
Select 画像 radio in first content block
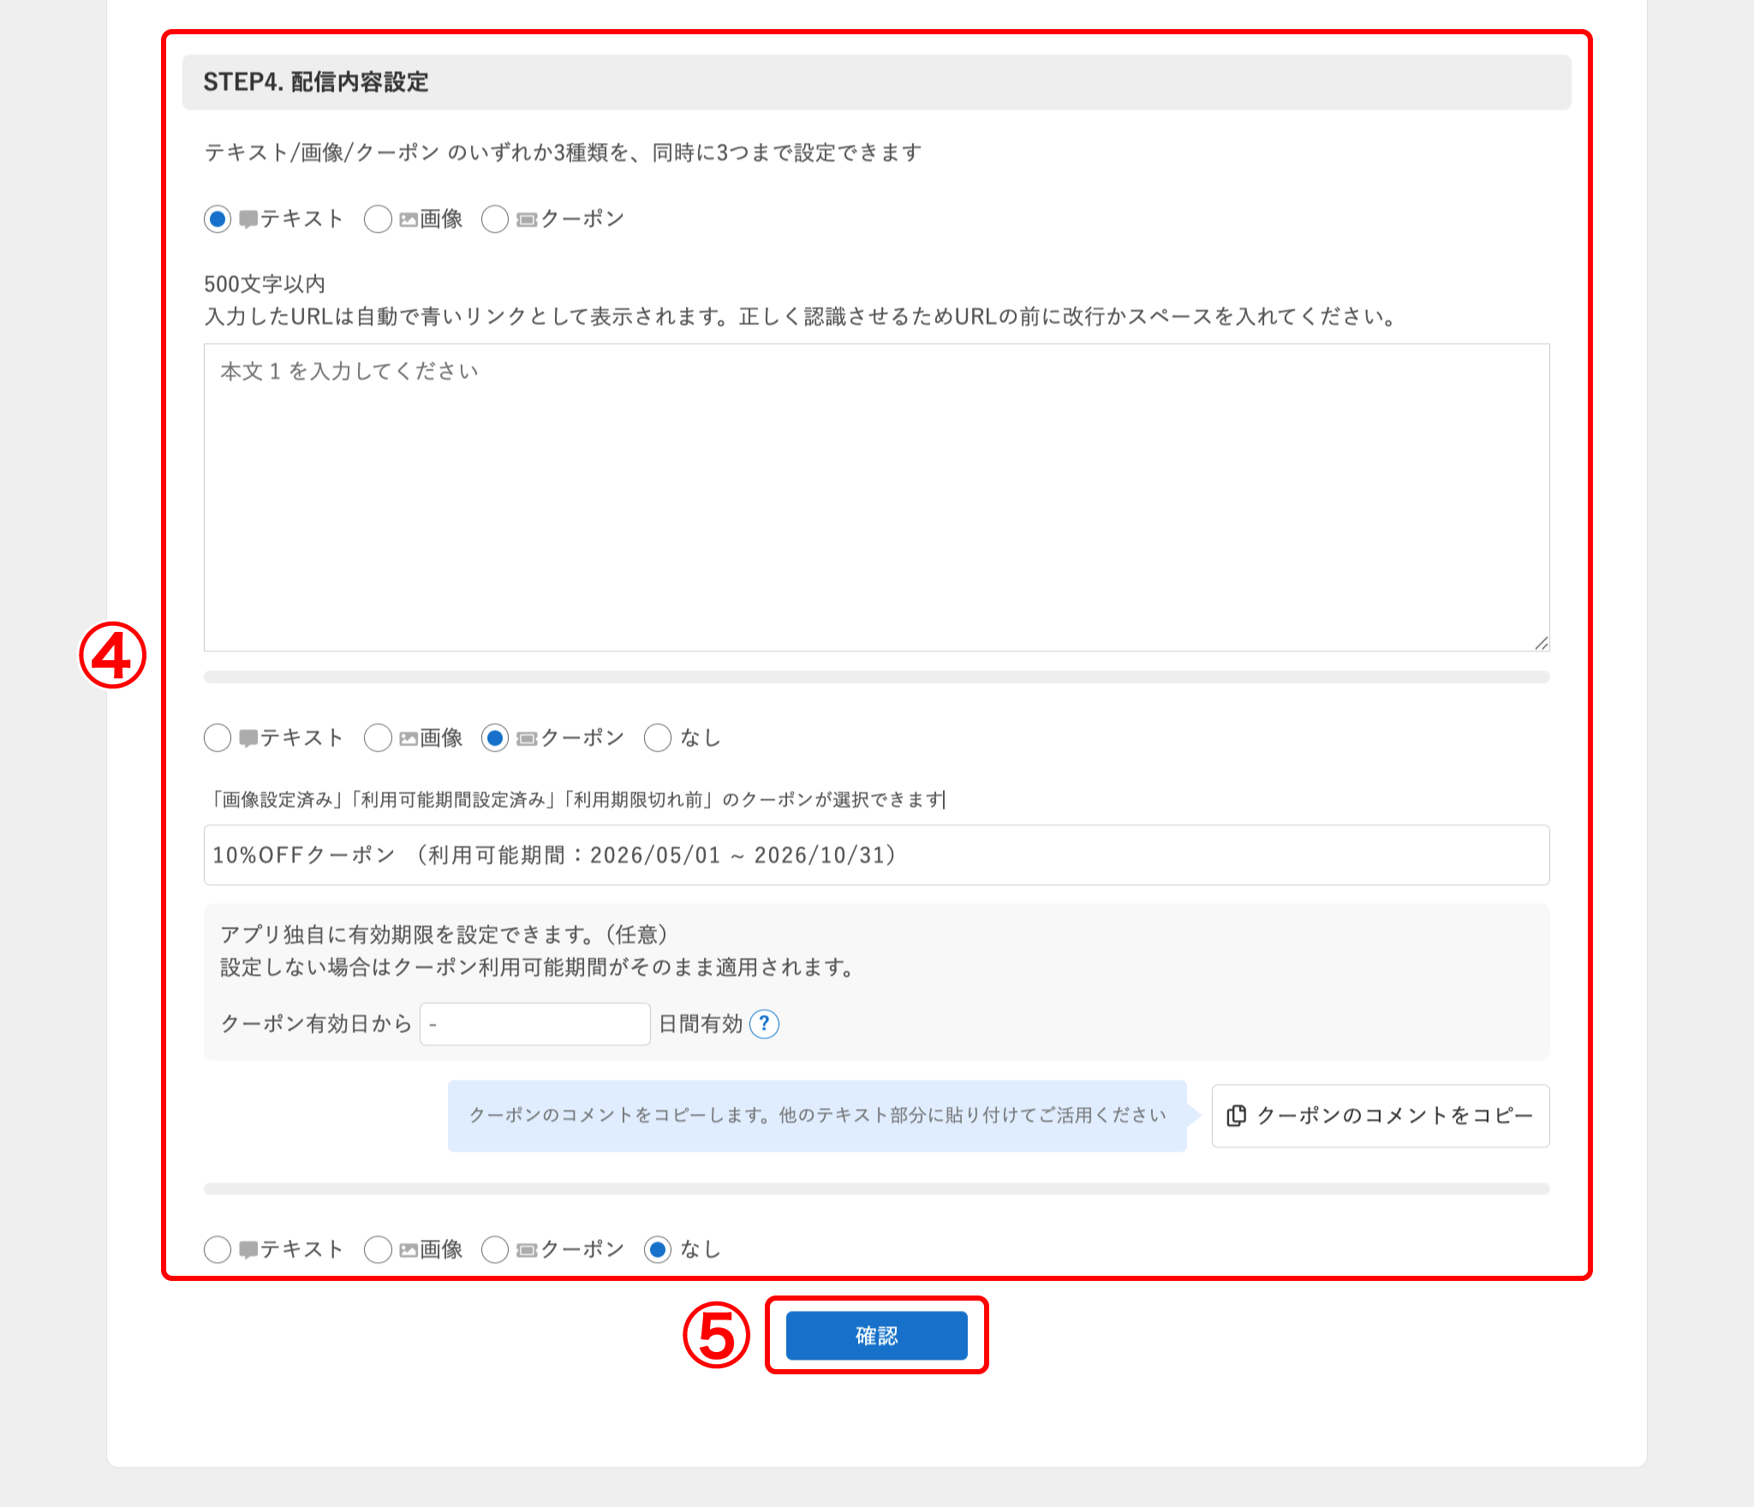[378, 219]
